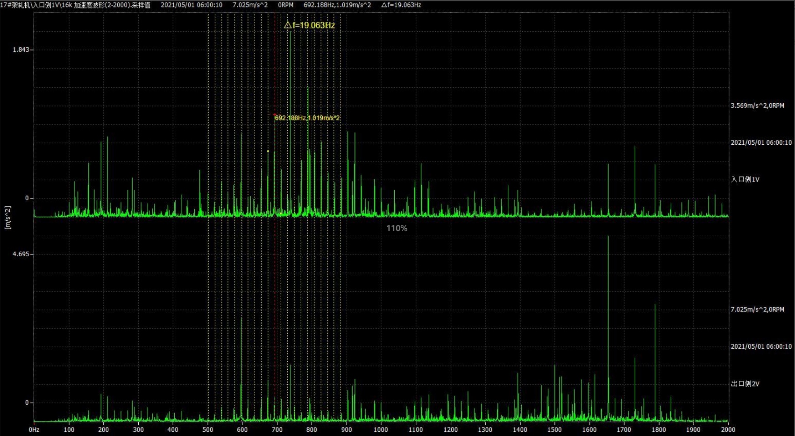Viewport: 795px width, 436px height.
Task: Click the 0Hz origin label on the X-axis
Action: click(x=34, y=429)
